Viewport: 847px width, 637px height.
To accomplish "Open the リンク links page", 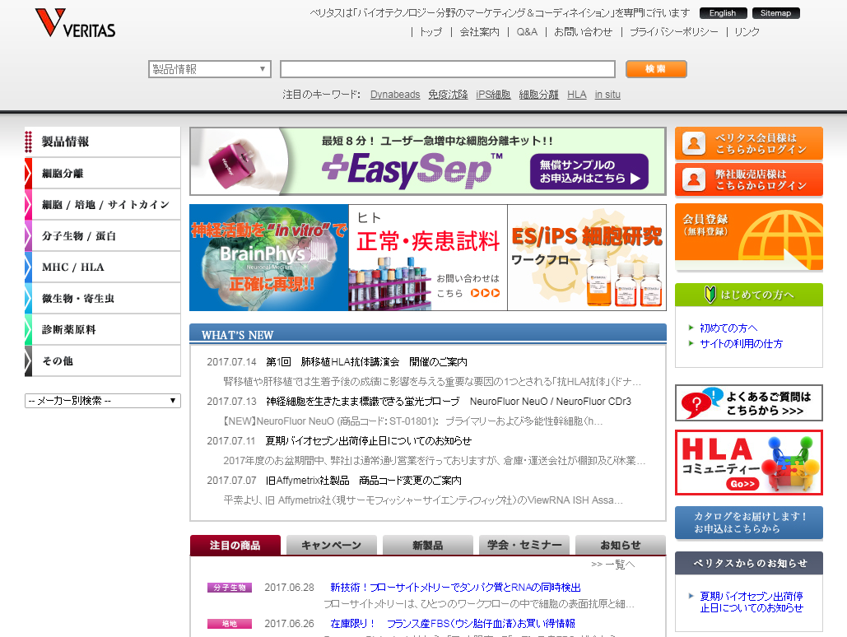I will click(747, 32).
